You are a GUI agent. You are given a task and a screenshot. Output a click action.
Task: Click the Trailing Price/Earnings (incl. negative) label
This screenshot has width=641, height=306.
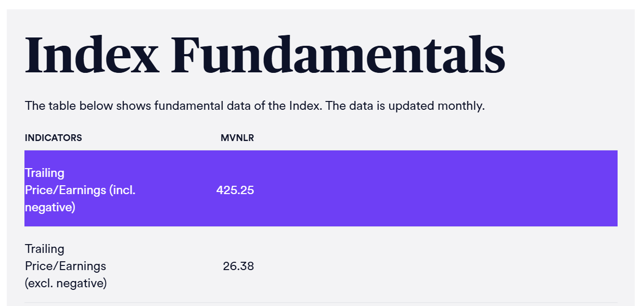[80, 190]
